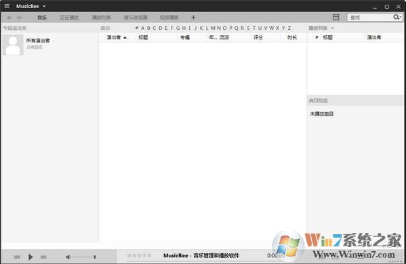The width and height of the screenshot is (406, 264).
Task: Go back with the left navigation arrow
Action: point(9,18)
